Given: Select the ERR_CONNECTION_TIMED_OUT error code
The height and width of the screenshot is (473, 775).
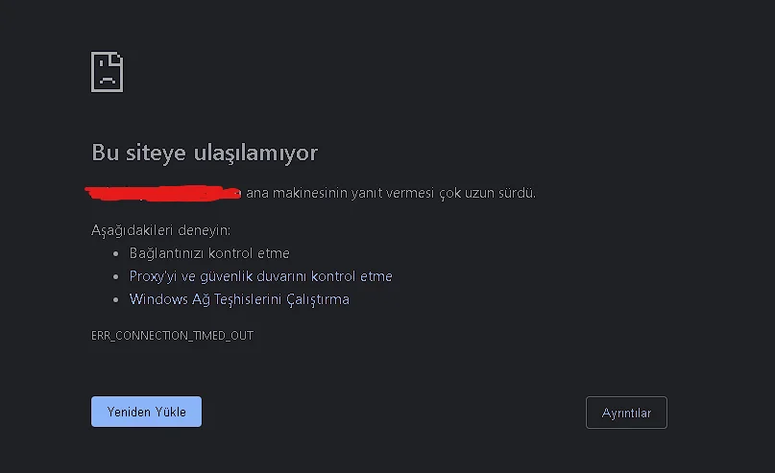Looking at the screenshot, I should (x=172, y=336).
